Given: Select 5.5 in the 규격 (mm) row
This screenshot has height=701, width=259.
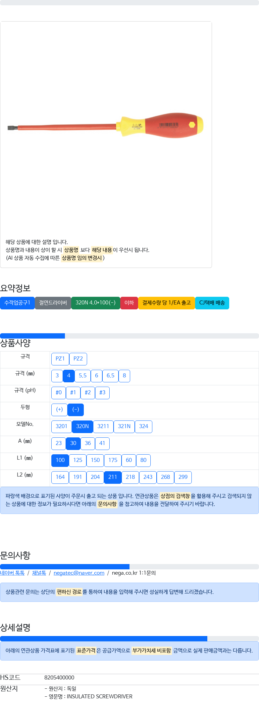Looking at the screenshot, I should [82, 376].
